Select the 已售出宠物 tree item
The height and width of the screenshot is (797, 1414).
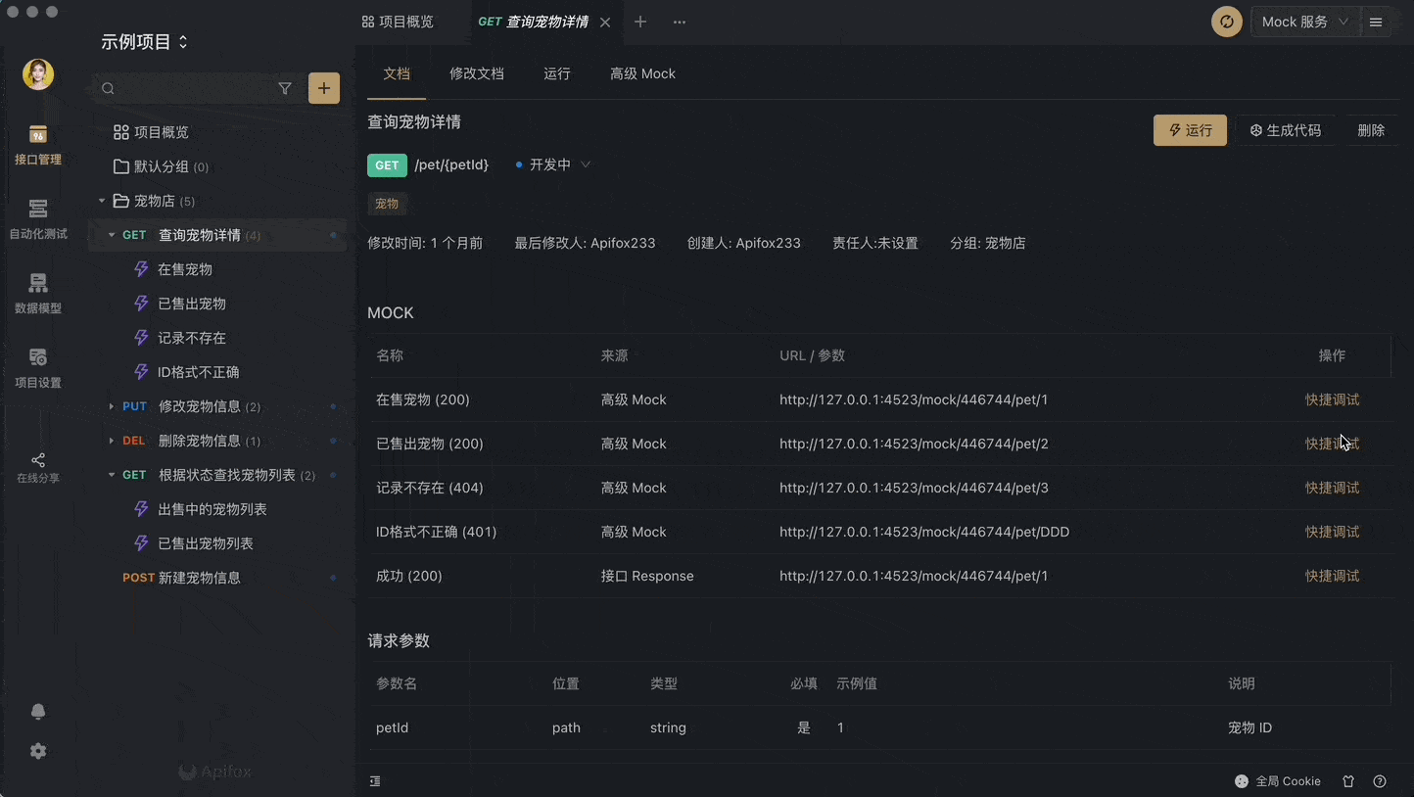point(191,304)
